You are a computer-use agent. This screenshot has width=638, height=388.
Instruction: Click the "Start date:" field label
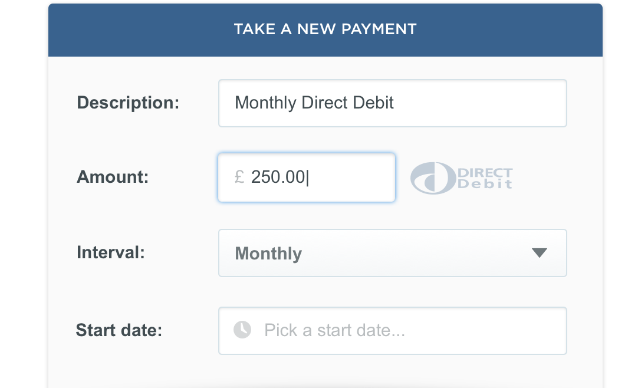coord(119,330)
